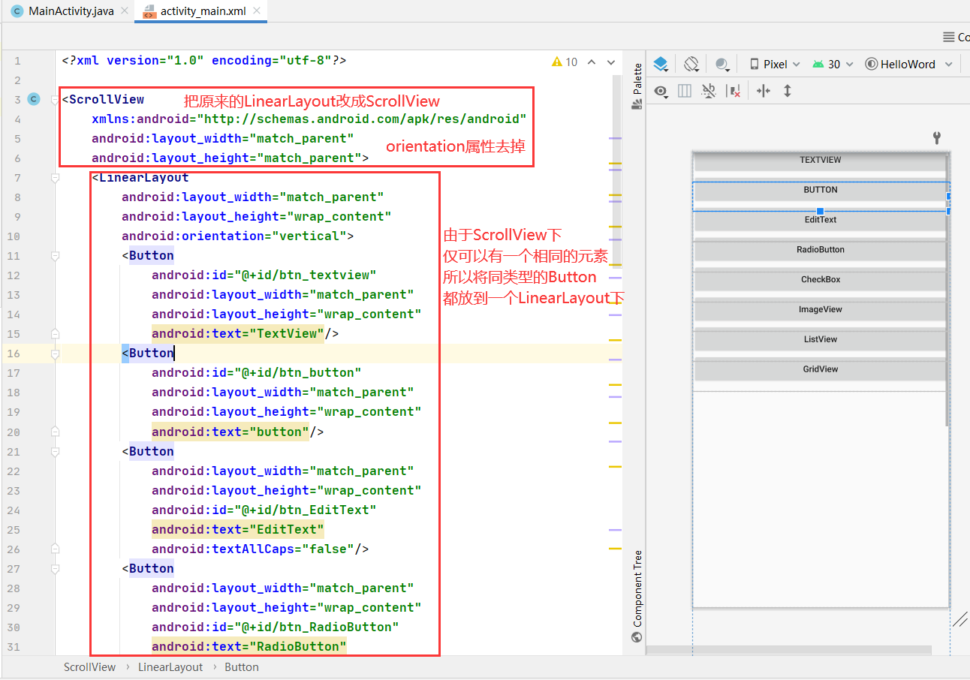Collapse the LinearLayout fold on line 7
The image size is (970, 680).
click(x=55, y=178)
